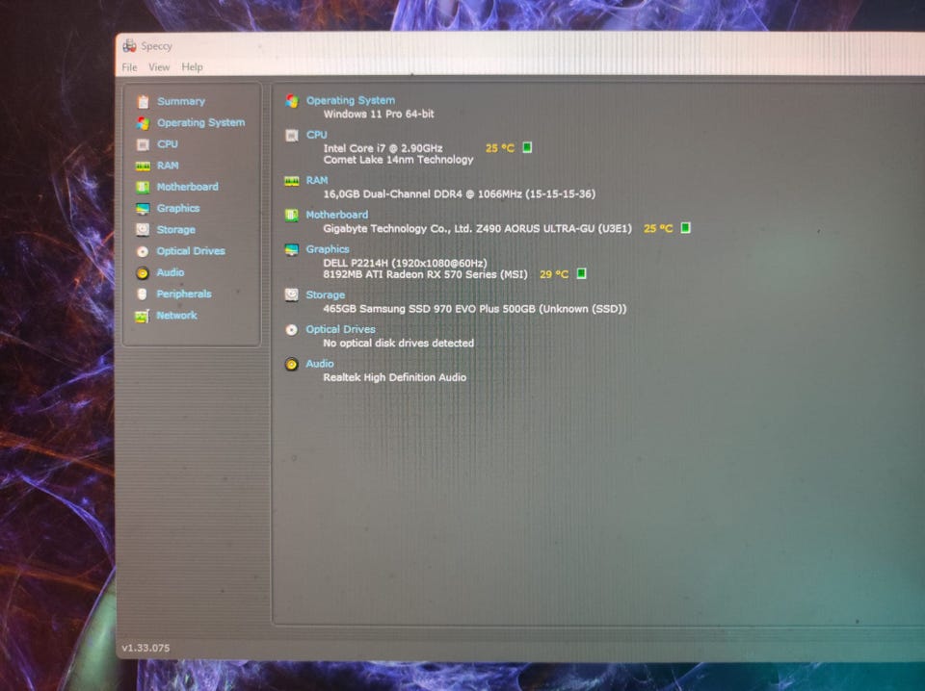This screenshot has height=691, width=925.
Task: Click the Motherboard icon in sidebar
Action: pos(143,187)
